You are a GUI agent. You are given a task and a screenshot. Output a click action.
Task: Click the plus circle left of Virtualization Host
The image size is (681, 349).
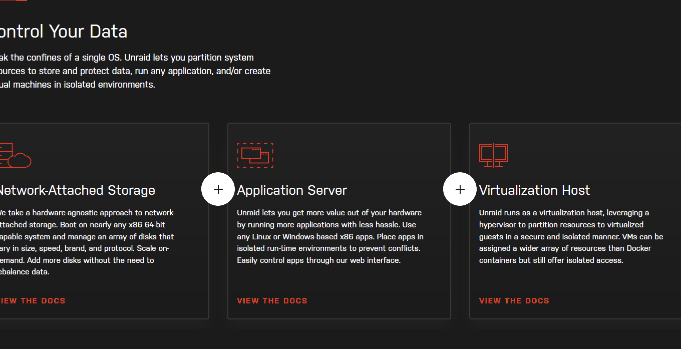click(460, 189)
